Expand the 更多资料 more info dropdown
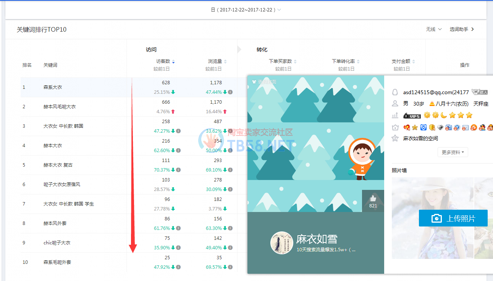Image resolution: width=493 pixels, height=281 pixels. [453, 152]
